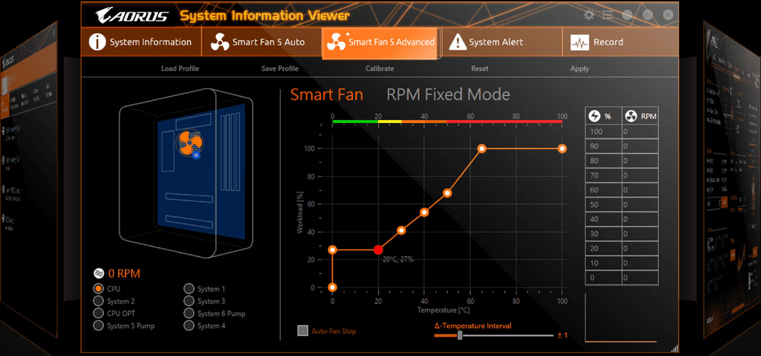Image resolution: width=761 pixels, height=356 pixels.
Task: Click the orange CPU fan icon on motherboard
Action: click(190, 142)
